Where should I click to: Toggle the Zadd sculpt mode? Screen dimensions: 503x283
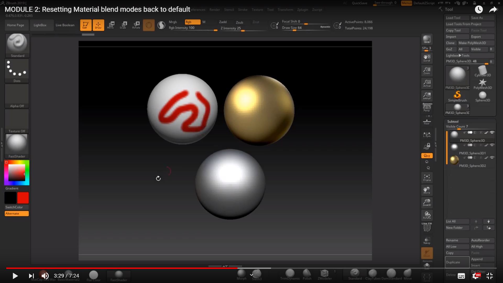point(223,22)
